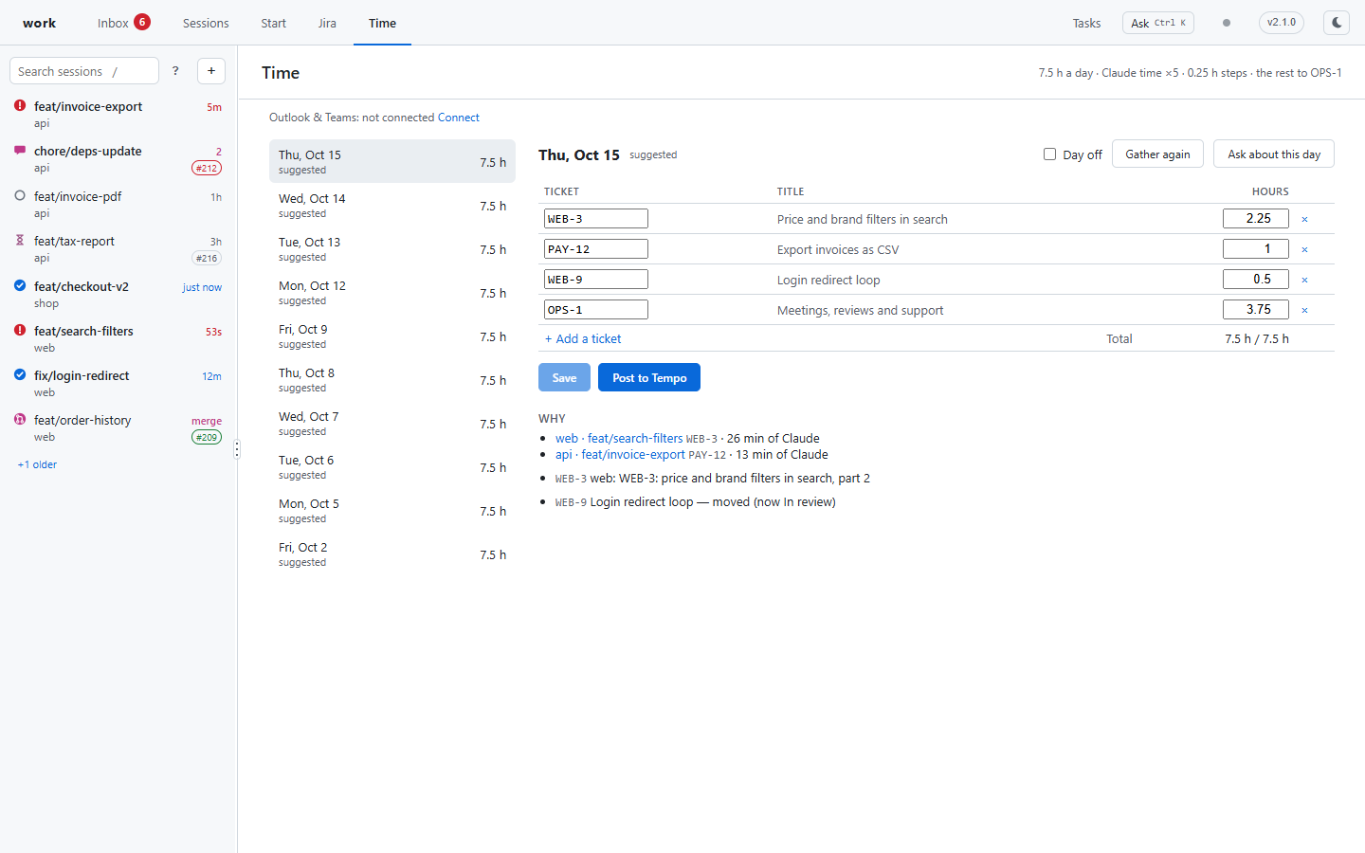Open the search help question mark
The height and width of the screenshot is (853, 1365).
175,71
